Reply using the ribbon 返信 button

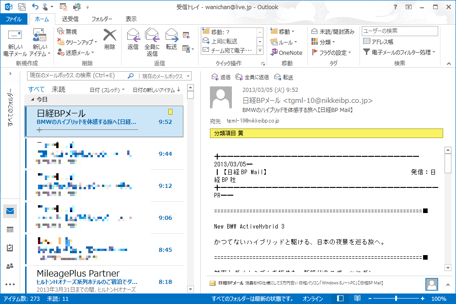[x=133, y=39]
